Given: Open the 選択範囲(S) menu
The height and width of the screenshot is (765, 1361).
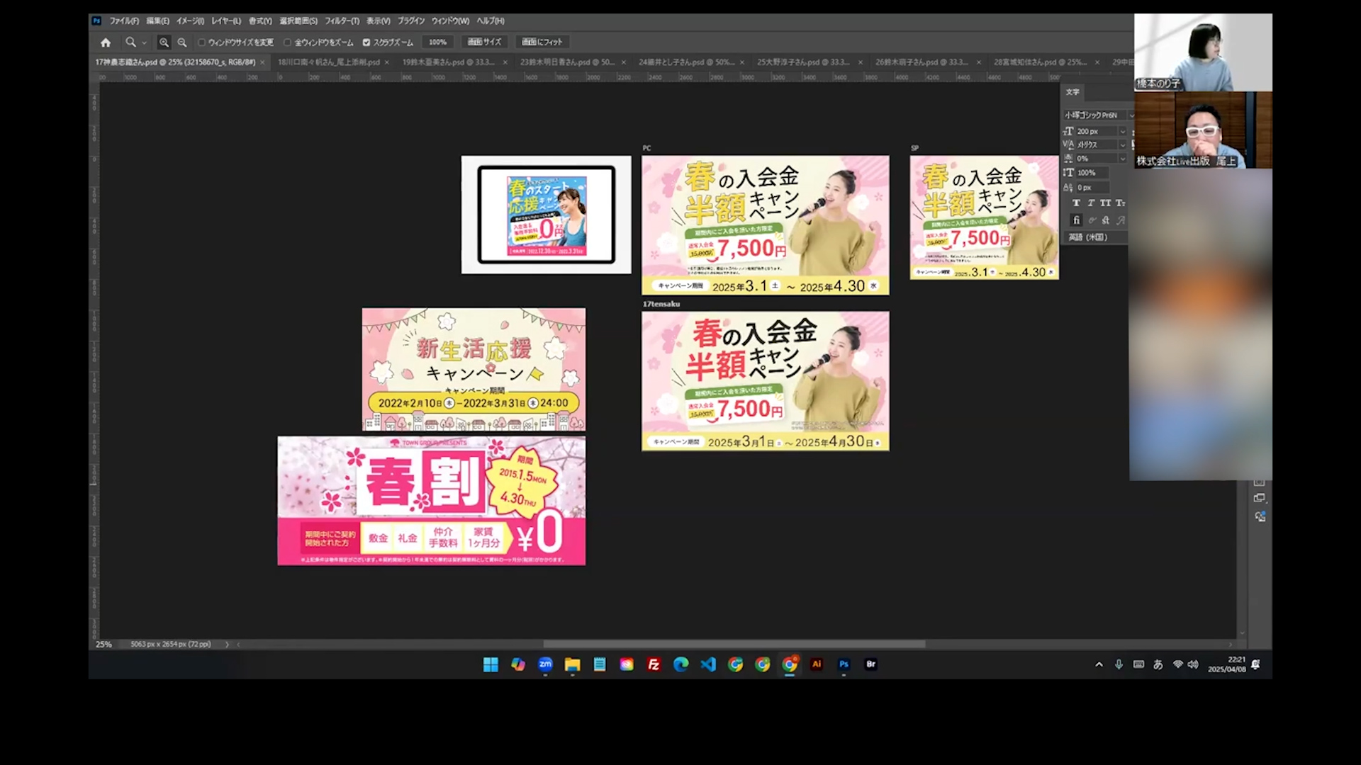Looking at the screenshot, I should click(298, 21).
